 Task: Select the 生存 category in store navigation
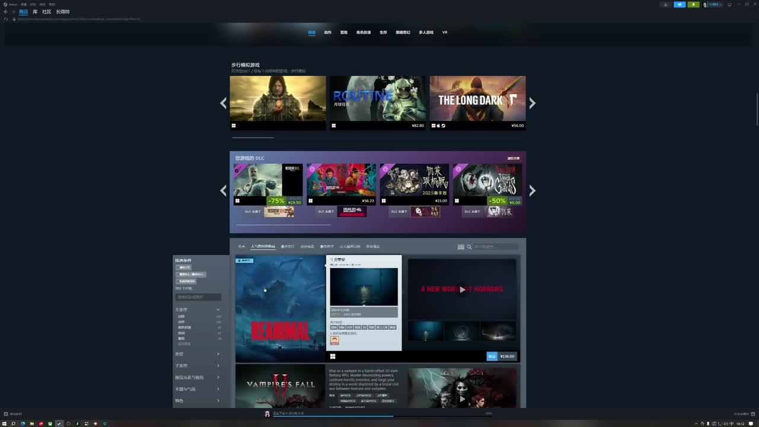coord(383,33)
